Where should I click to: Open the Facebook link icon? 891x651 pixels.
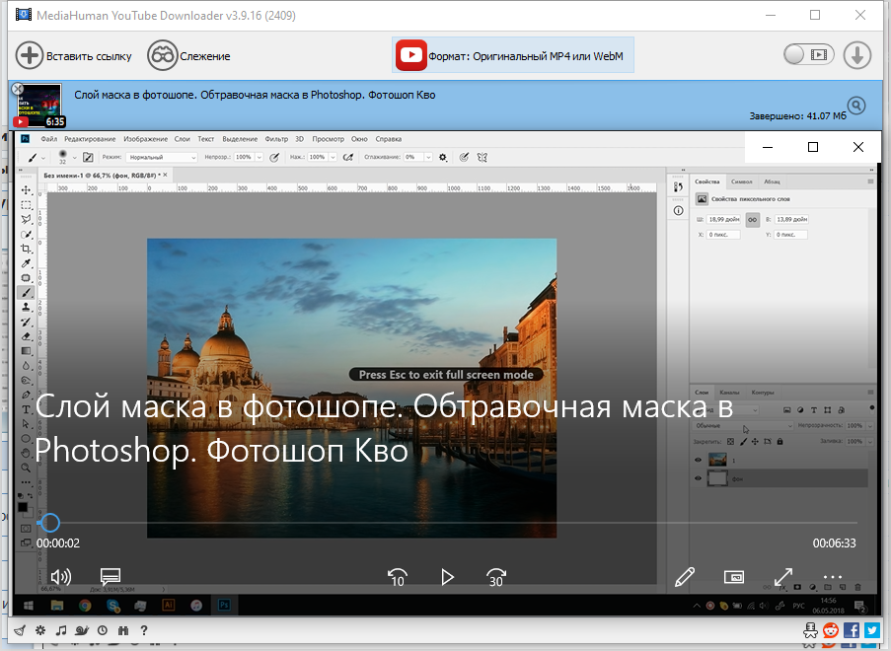coord(853,630)
